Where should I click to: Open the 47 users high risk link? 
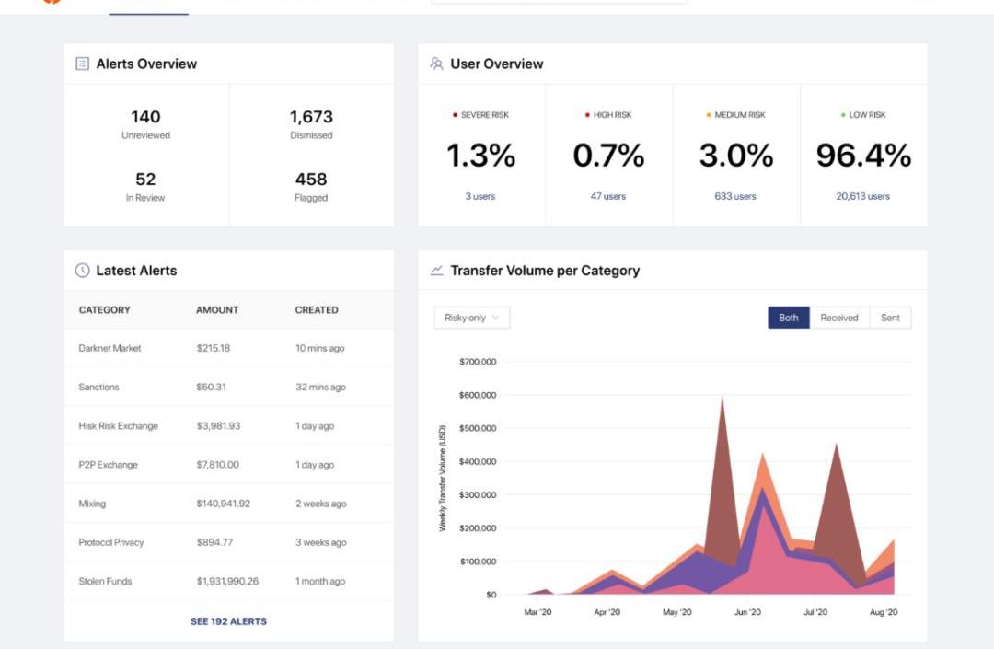pos(608,196)
